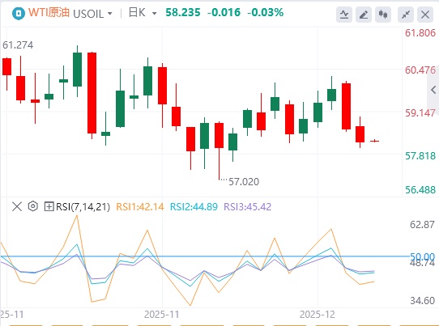
Task: Close the chart panel with X
Action: [x=425, y=15]
